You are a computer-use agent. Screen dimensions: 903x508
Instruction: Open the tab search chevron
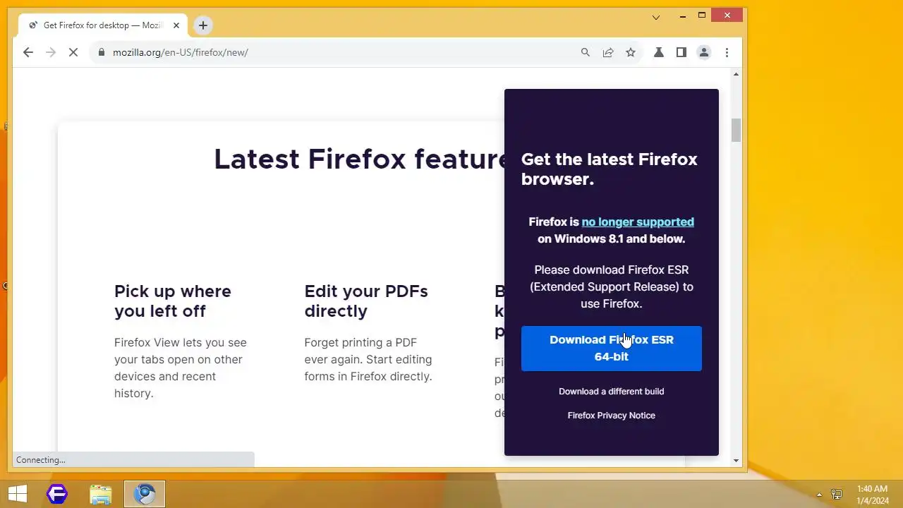(x=656, y=17)
